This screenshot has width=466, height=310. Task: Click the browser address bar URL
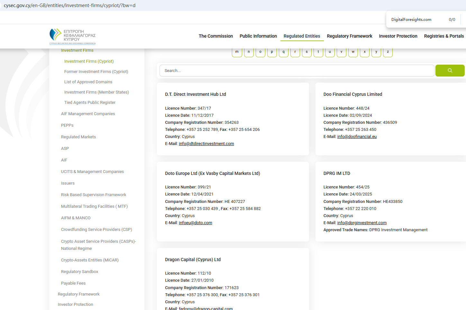click(69, 5)
